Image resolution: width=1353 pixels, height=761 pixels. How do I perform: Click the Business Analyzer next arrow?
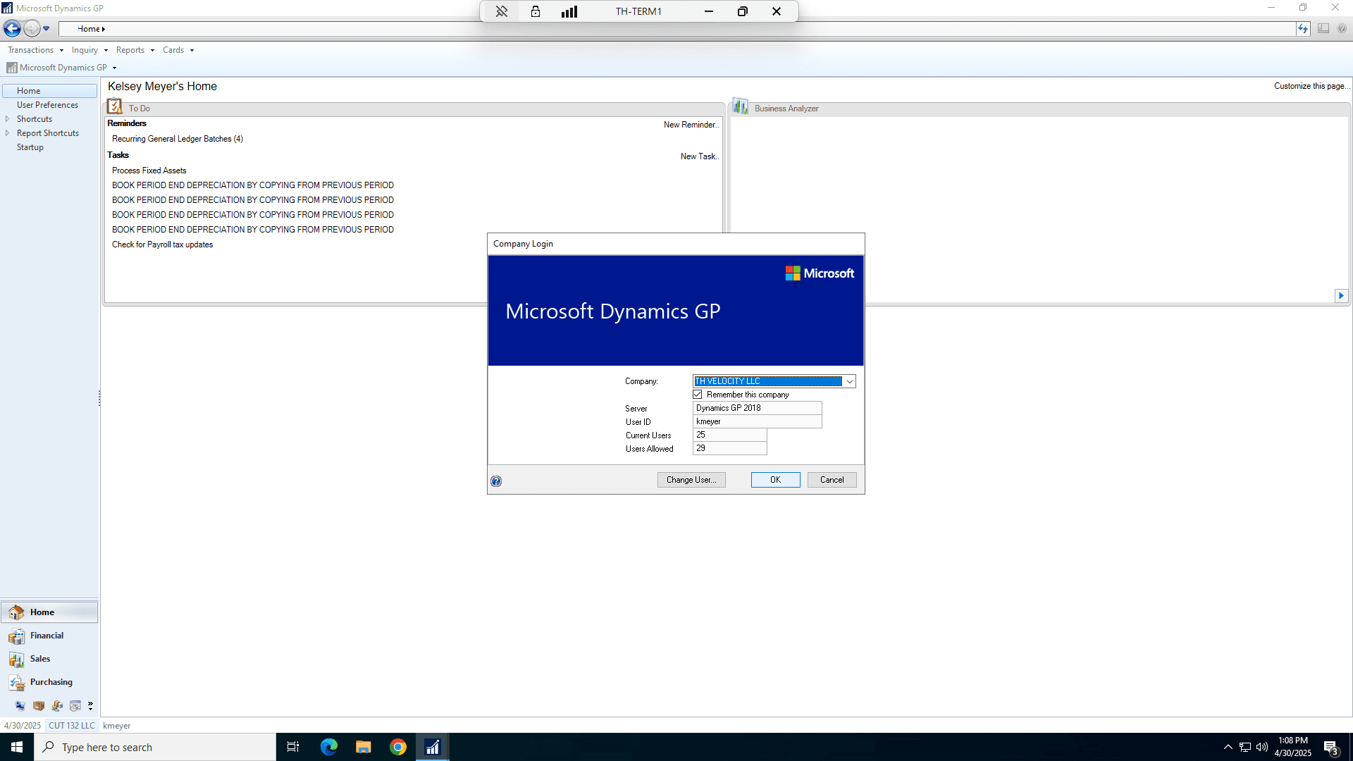pos(1341,296)
